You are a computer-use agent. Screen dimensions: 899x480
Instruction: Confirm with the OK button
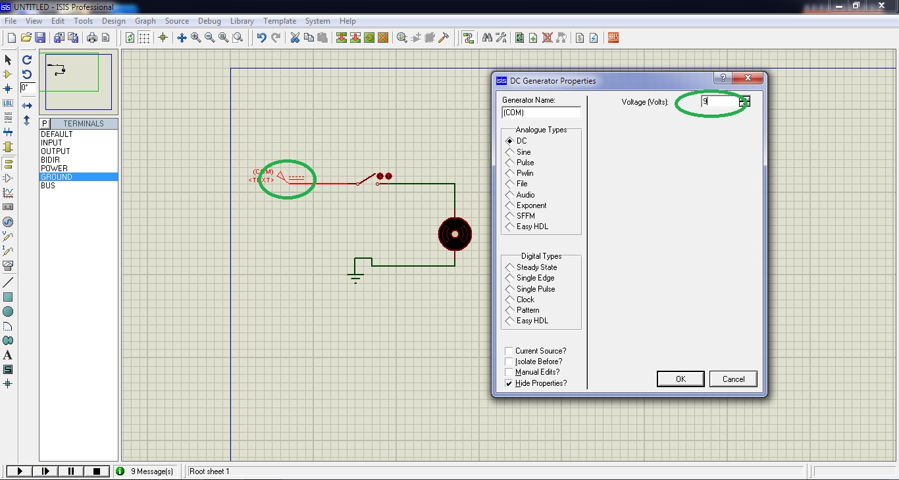point(681,379)
